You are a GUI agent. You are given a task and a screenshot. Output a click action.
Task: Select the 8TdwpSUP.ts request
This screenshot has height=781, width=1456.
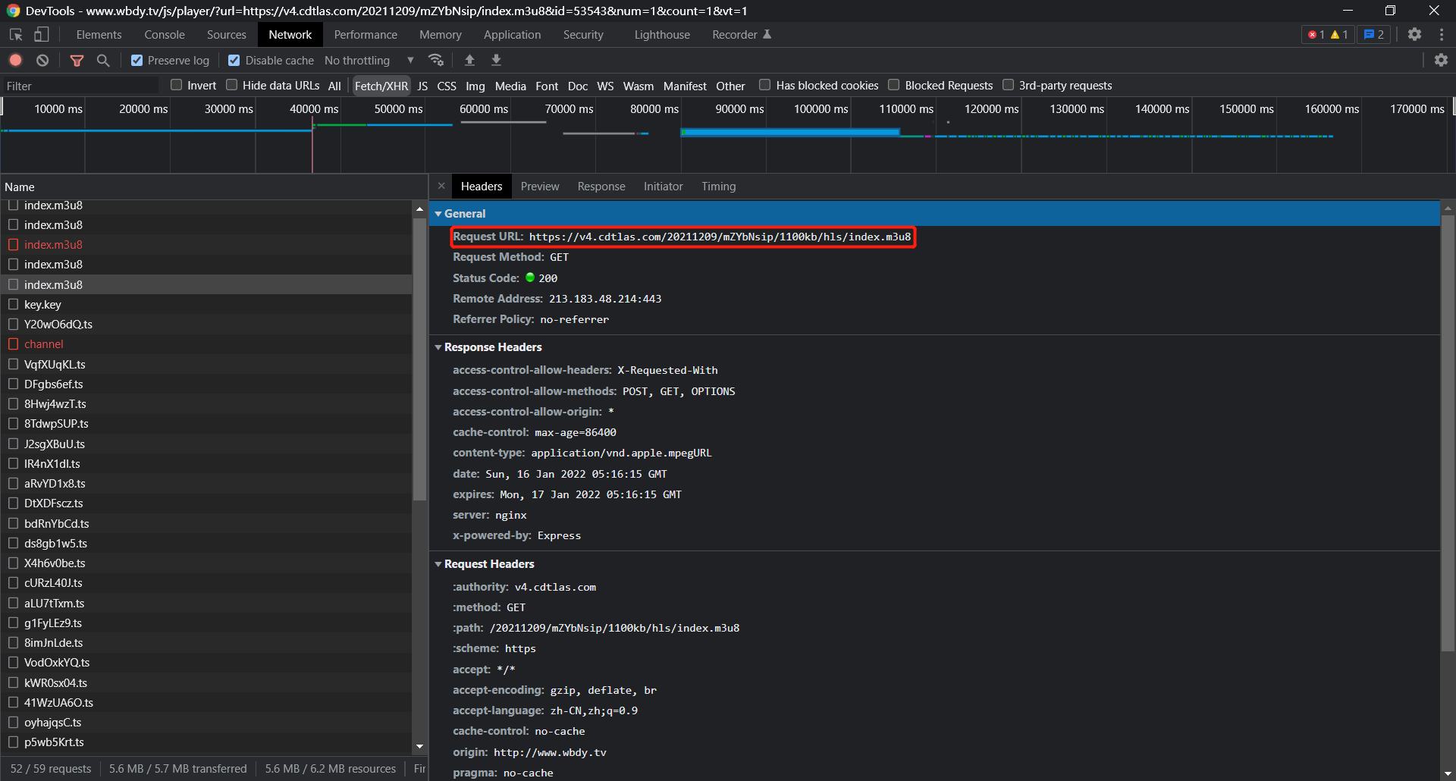pos(206,424)
